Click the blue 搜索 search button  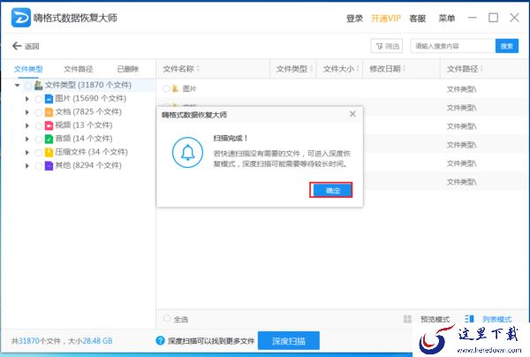pyautogui.click(x=507, y=46)
